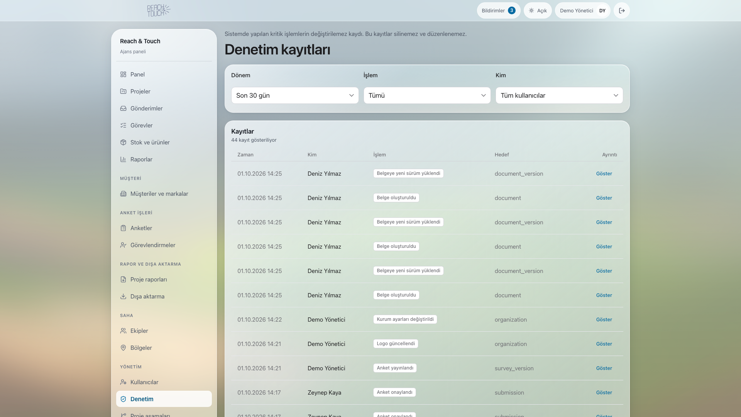Image resolution: width=741 pixels, height=417 pixels.
Task: Click the Kurum ayarları değiştirildi badge
Action: (x=405, y=319)
